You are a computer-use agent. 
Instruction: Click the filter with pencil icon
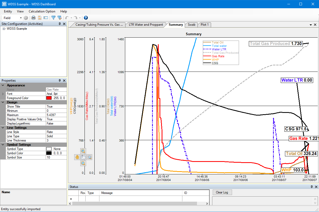(60, 18)
